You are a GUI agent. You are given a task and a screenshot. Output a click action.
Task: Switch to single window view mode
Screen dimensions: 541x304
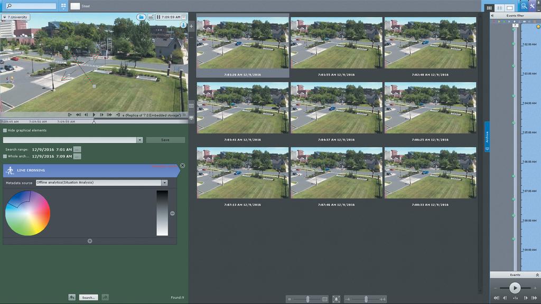click(x=509, y=7)
